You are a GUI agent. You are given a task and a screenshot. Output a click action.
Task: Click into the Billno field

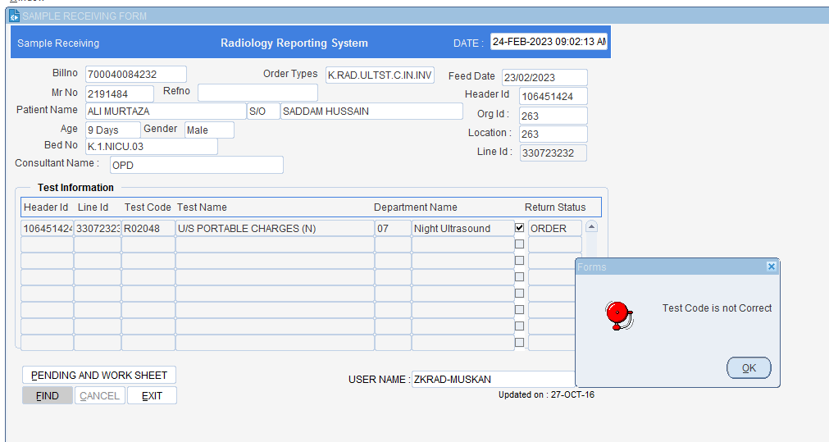[135, 75]
